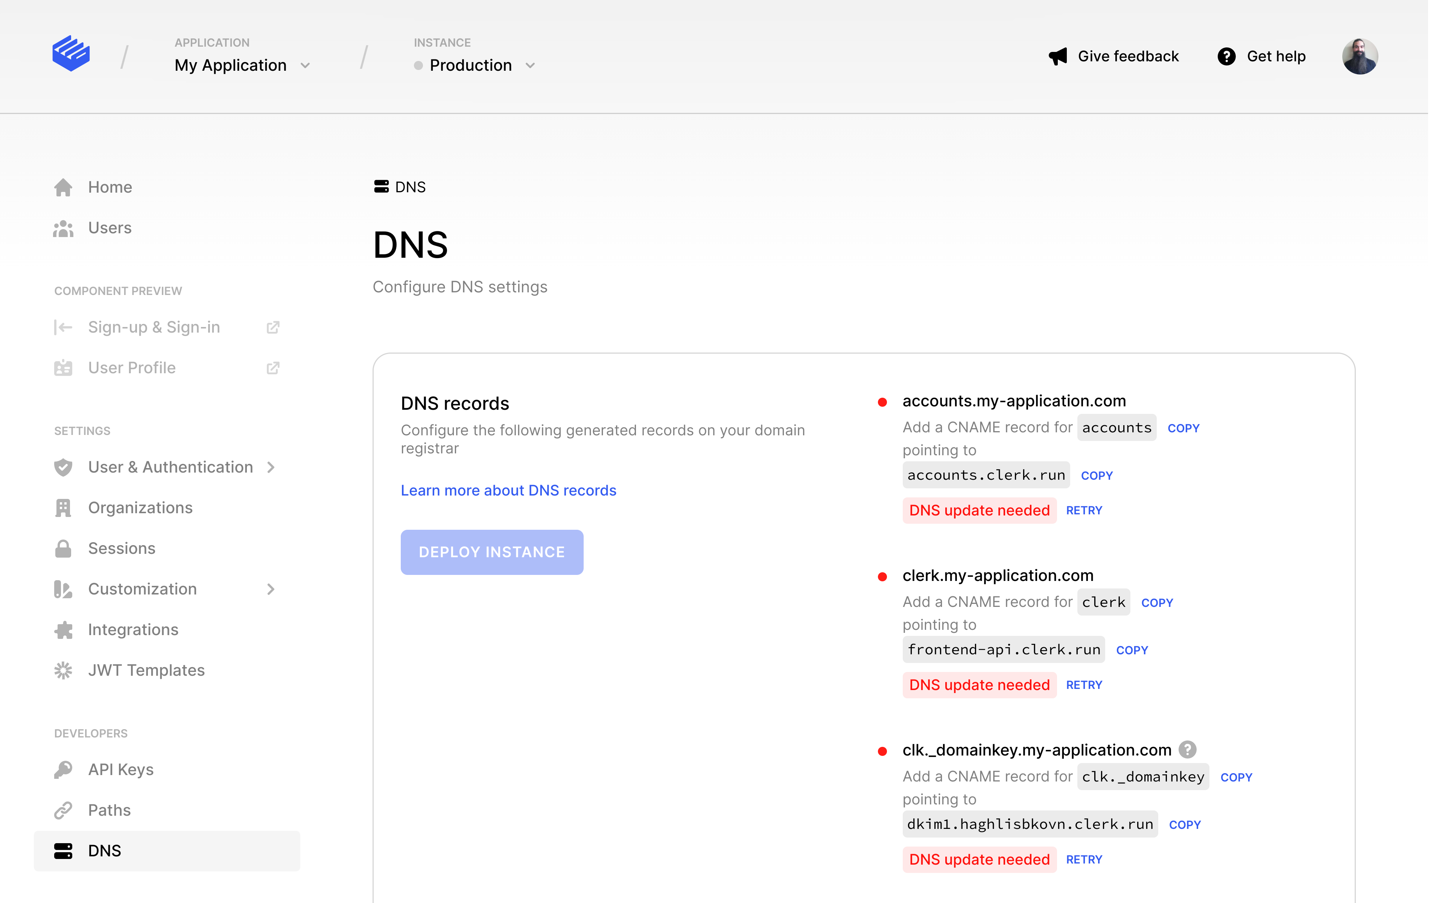Expand the Customization submenu
1445x903 pixels.
pyautogui.click(x=271, y=590)
